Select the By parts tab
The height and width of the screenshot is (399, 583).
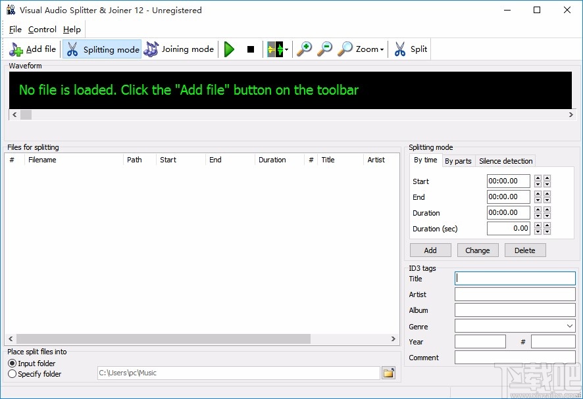tap(458, 161)
